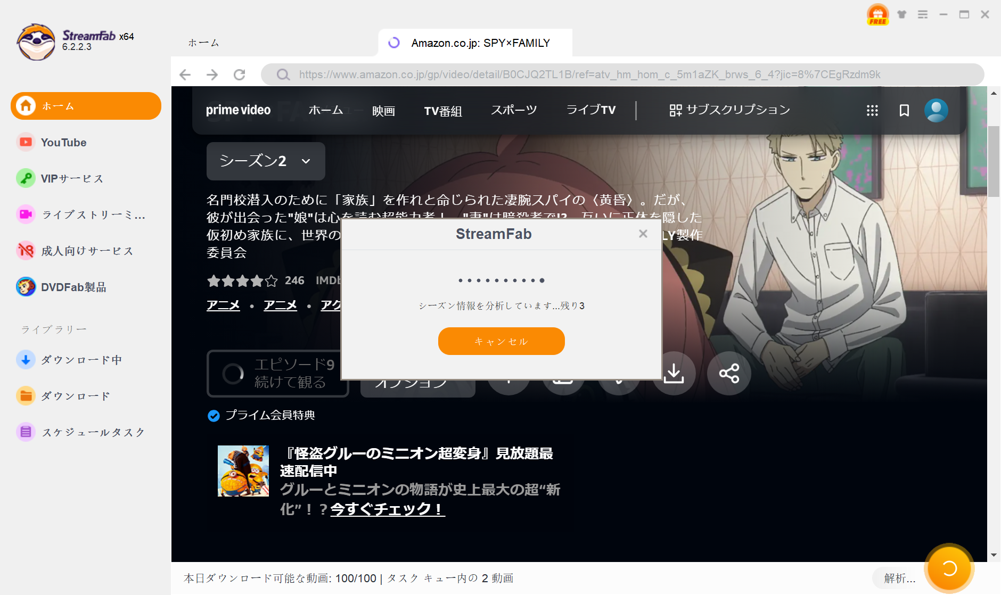1001x595 pixels.
Task: Click the search icon in the address bar
Action: pyautogui.click(x=283, y=75)
